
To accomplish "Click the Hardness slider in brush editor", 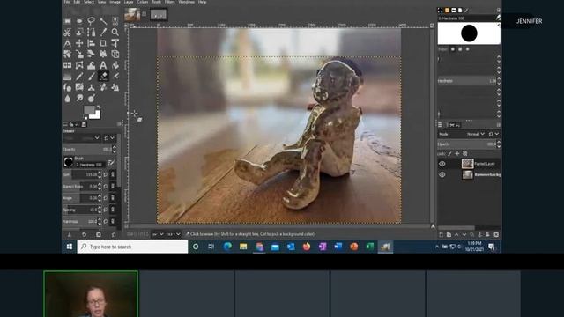I will pos(467,81).
